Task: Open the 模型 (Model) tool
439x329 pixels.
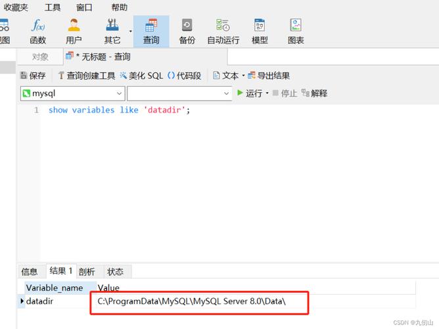Action: 260,32
